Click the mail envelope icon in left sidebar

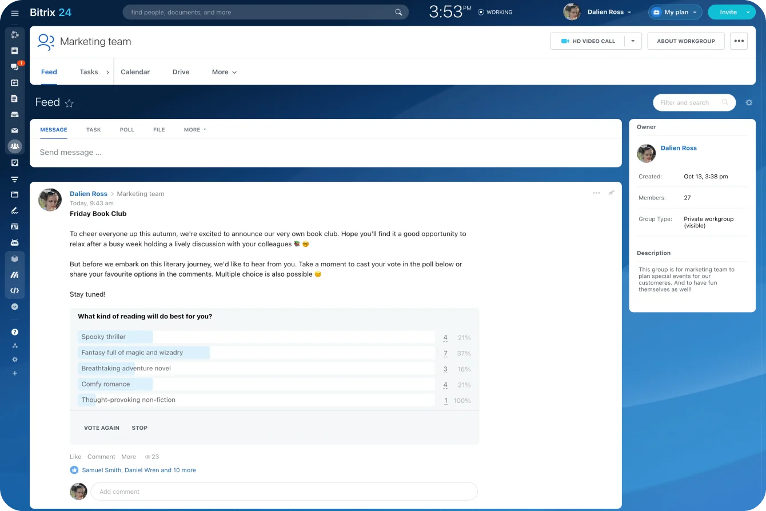tap(15, 130)
